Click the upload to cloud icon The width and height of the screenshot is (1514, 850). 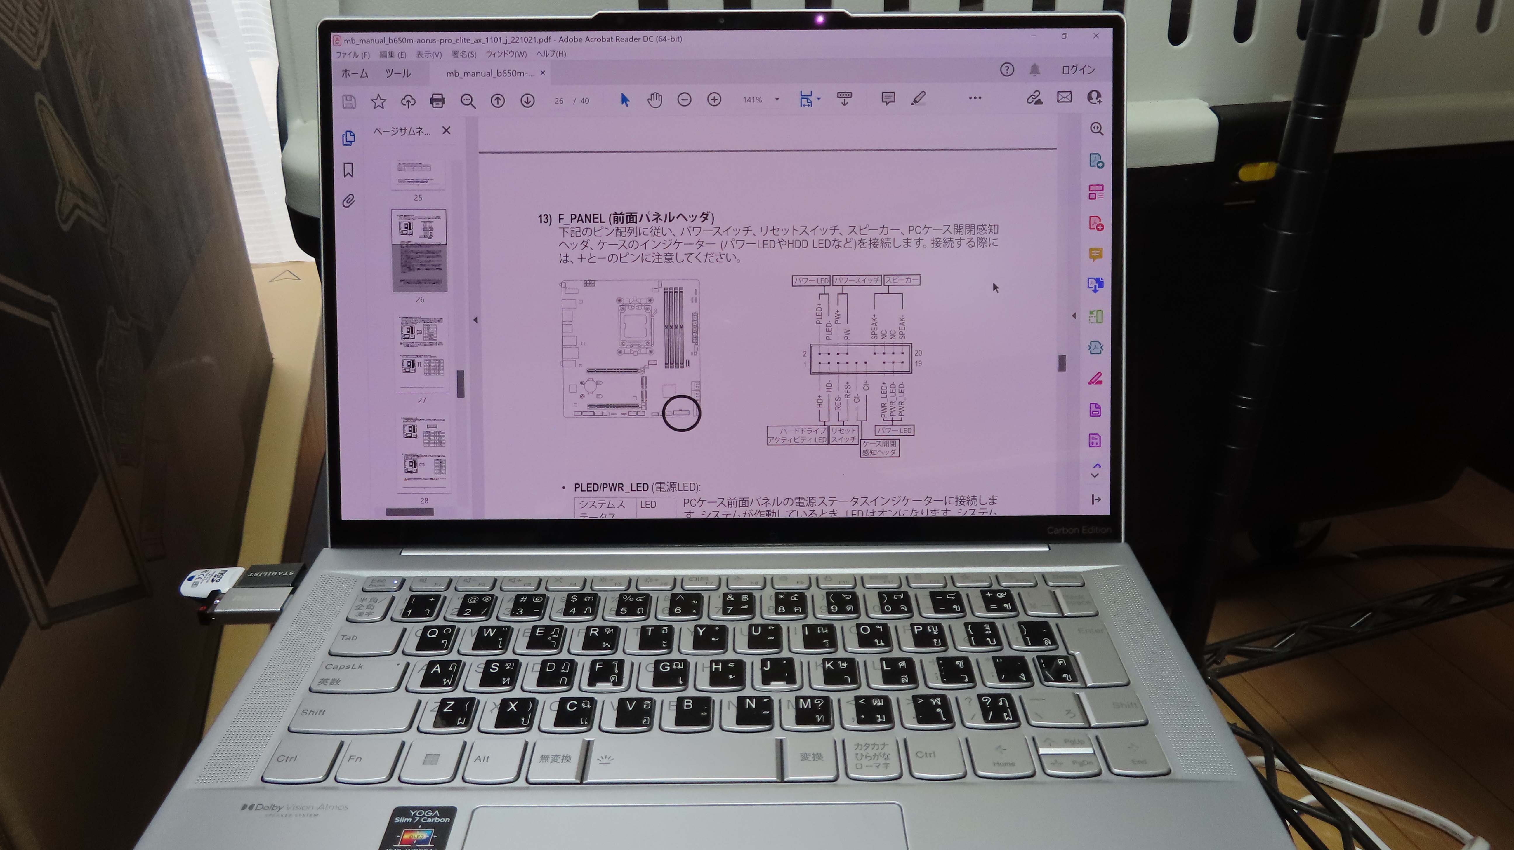tap(408, 102)
